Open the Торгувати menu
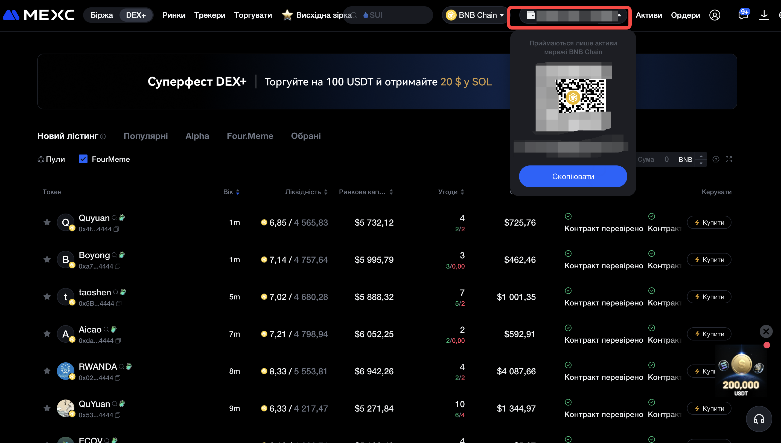 (x=253, y=15)
